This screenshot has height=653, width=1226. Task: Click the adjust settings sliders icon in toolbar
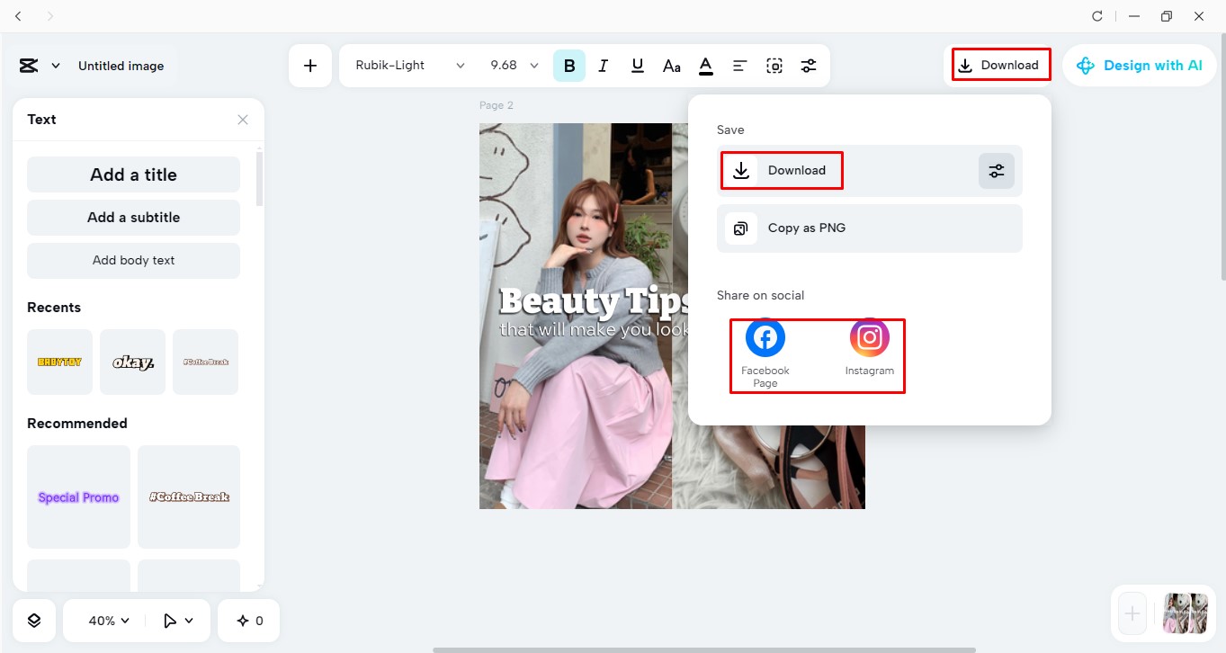[x=809, y=66]
